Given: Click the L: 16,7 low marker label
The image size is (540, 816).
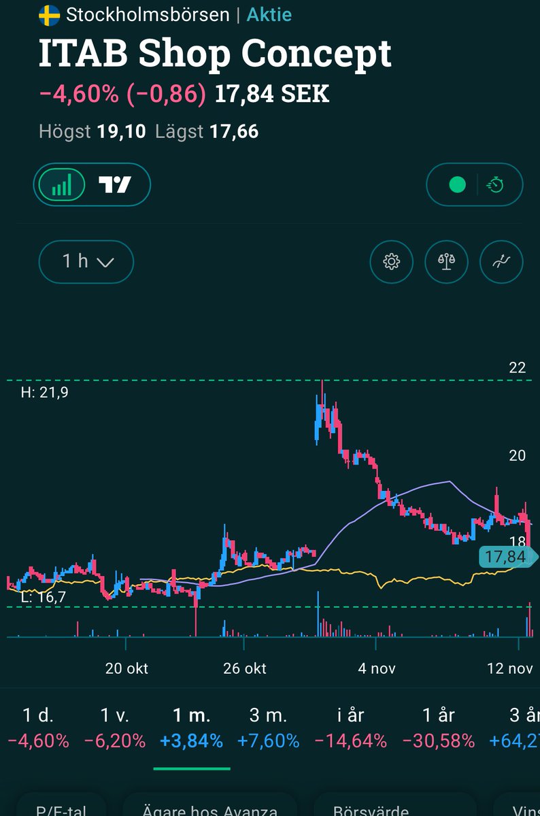Looking at the screenshot, I should pos(44,598).
